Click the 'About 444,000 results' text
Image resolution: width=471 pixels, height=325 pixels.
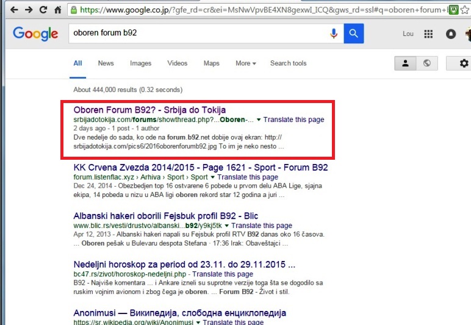[128, 90]
